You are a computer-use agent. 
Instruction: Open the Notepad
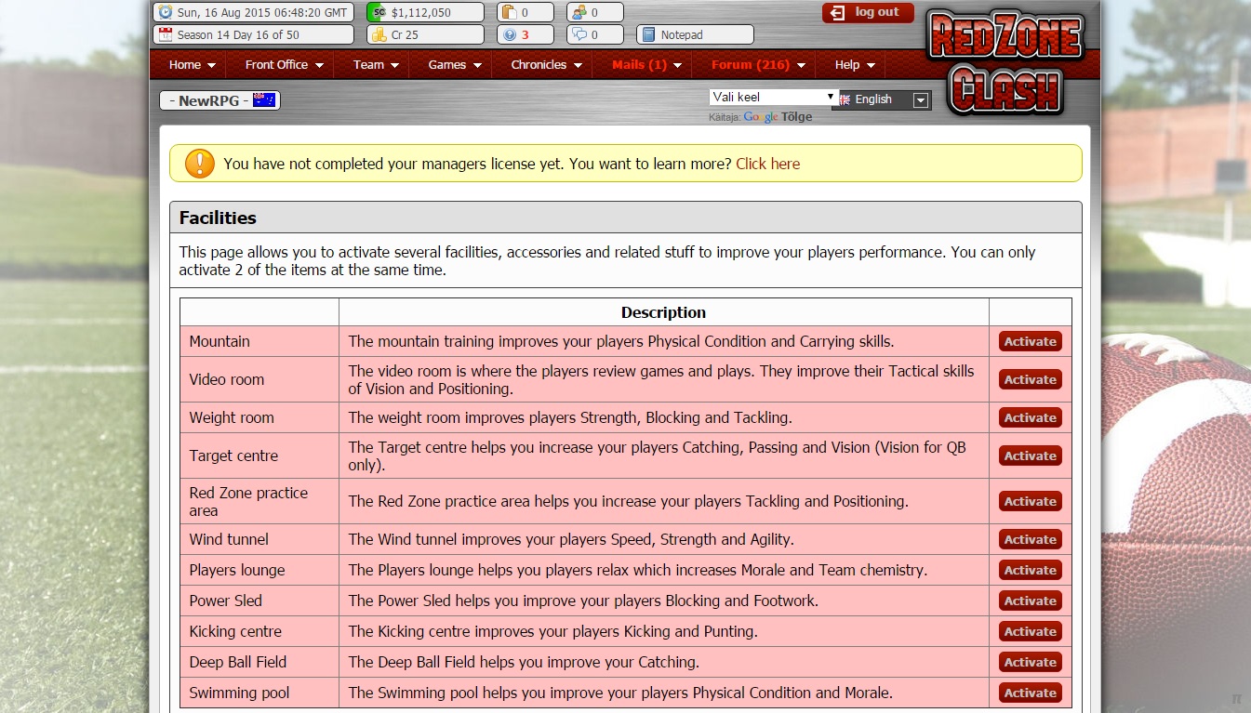pos(695,34)
